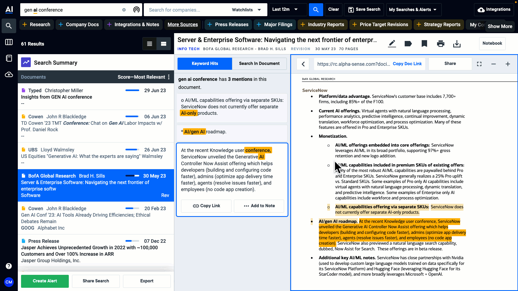Click the blue search magnifier button

[316, 10]
